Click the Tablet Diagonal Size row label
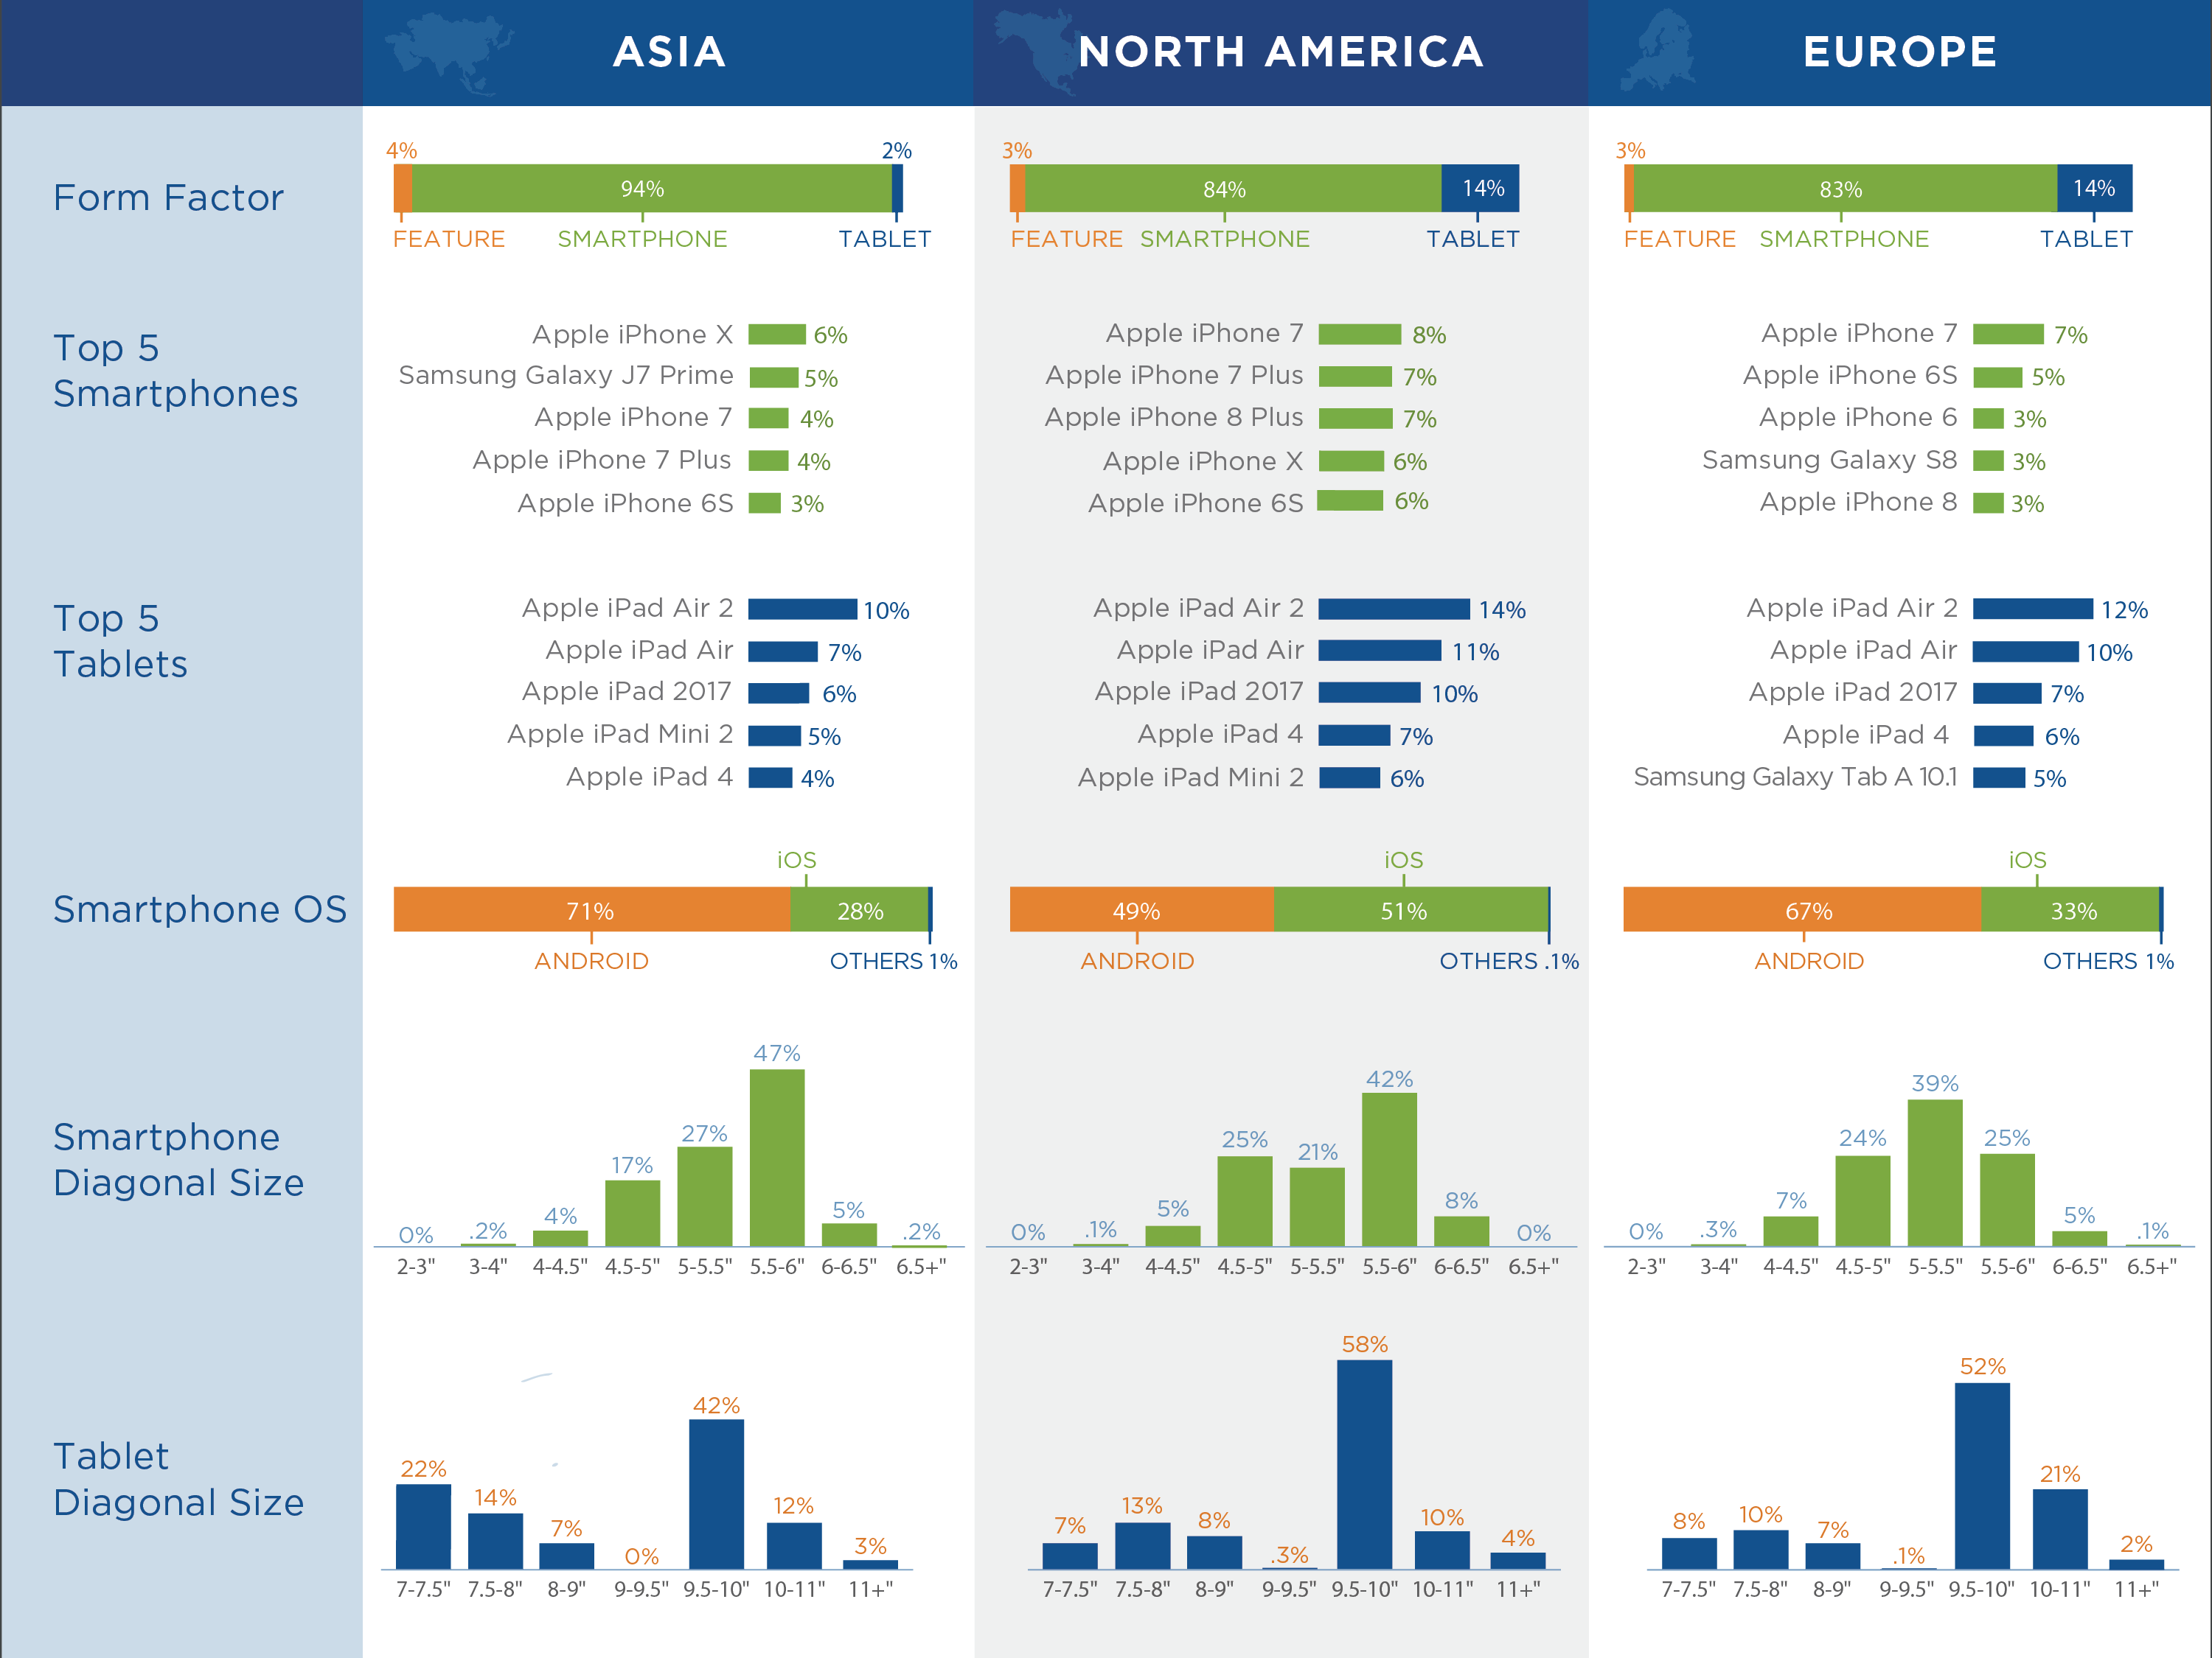Screen dimensions: 2212x1658 click(x=178, y=1479)
